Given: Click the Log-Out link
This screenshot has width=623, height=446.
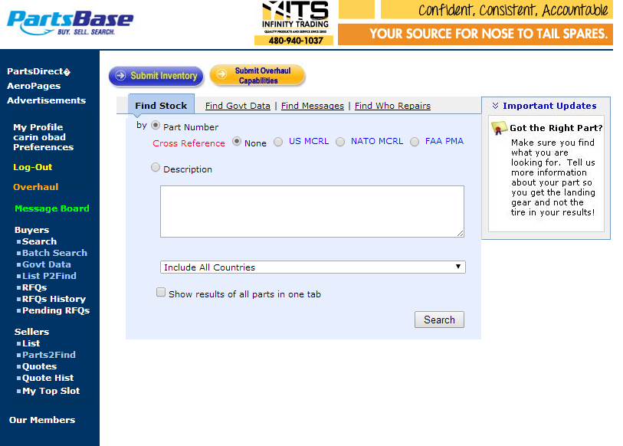Looking at the screenshot, I should point(33,167).
